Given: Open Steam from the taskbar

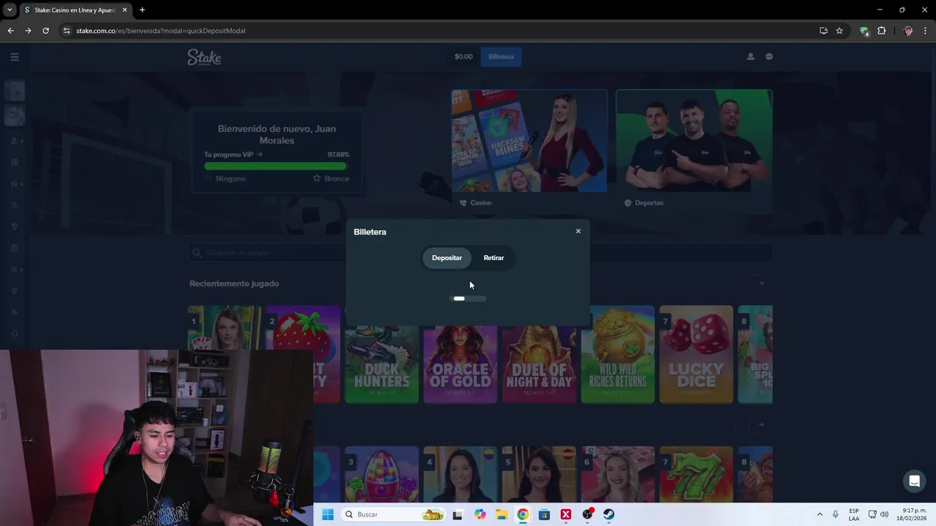Looking at the screenshot, I should pos(608,514).
